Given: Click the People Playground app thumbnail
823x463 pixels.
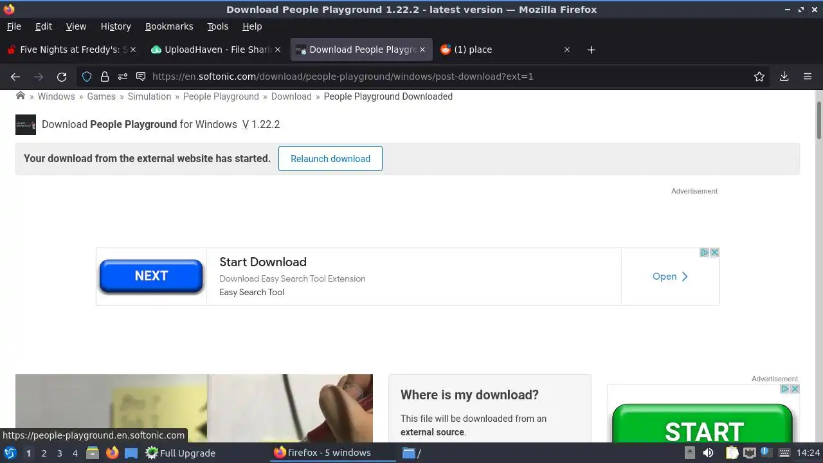Looking at the screenshot, I should point(26,125).
